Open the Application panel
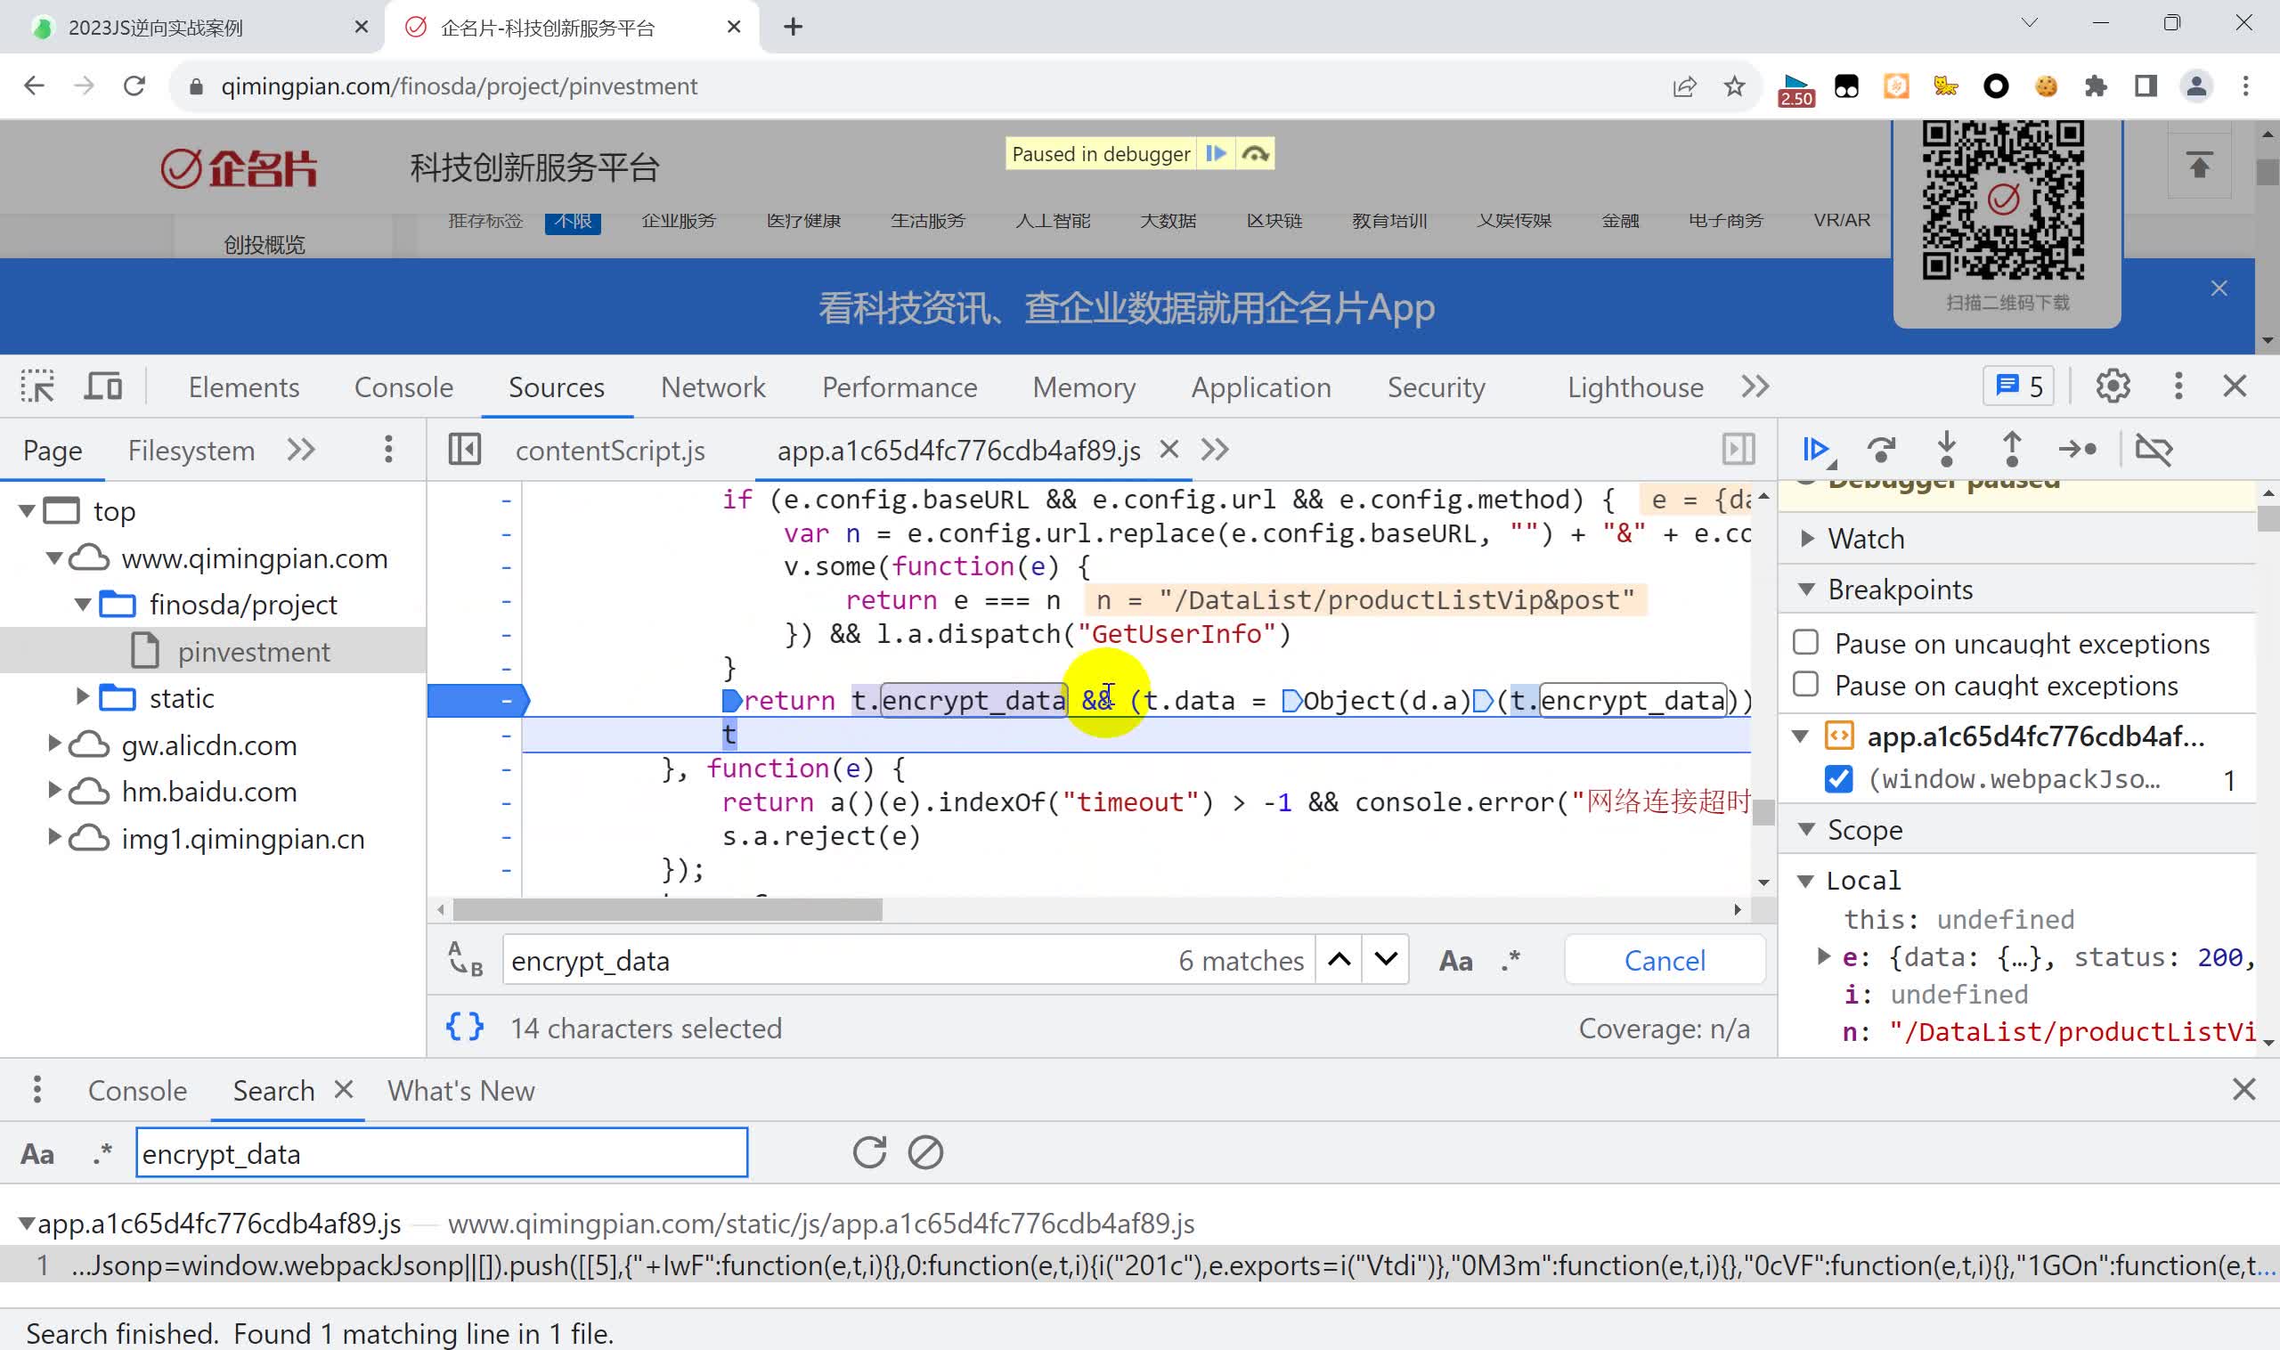The height and width of the screenshot is (1350, 2280). 1261,386
